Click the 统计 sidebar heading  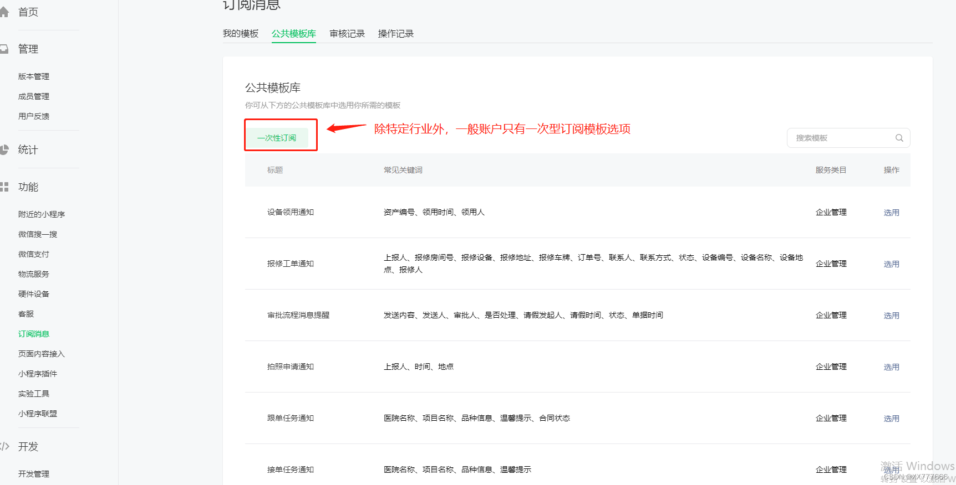click(x=28, y=149)
